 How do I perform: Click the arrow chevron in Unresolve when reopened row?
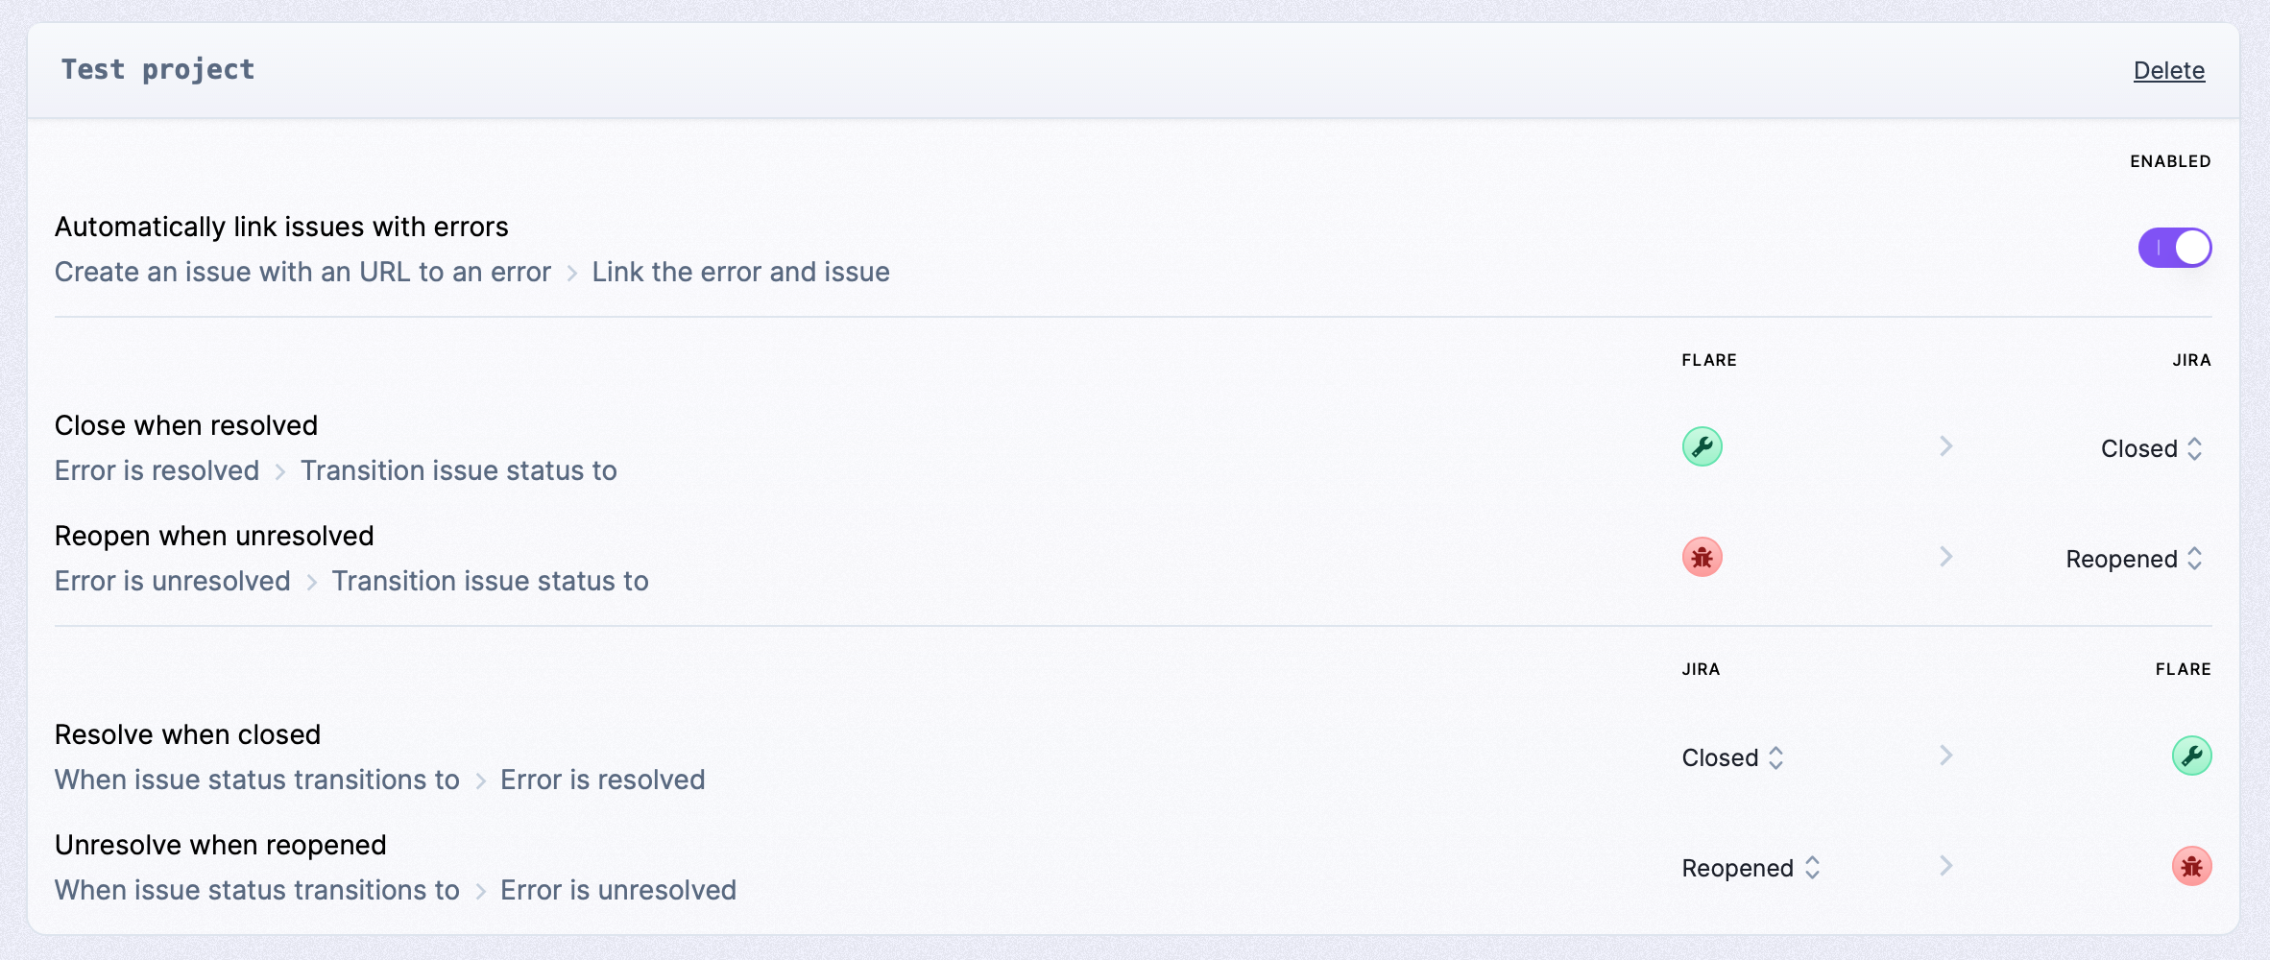(x=1946, y=866)
